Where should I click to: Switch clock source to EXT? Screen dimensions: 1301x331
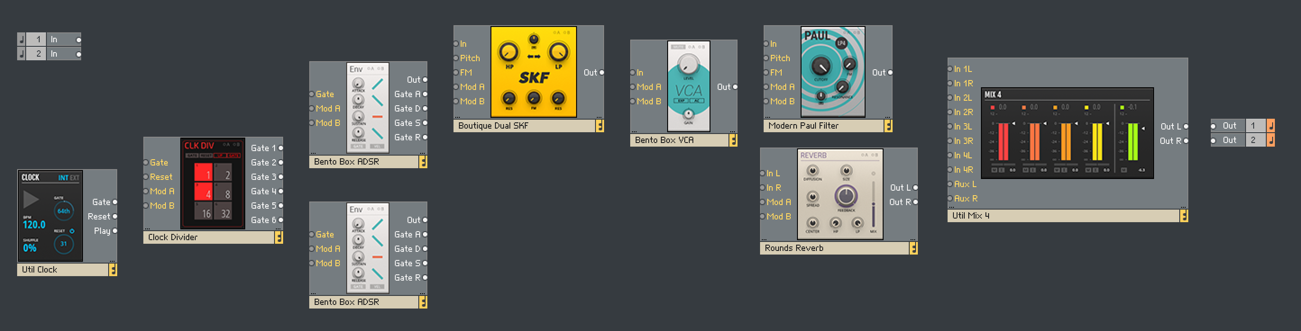pos(75,178)
